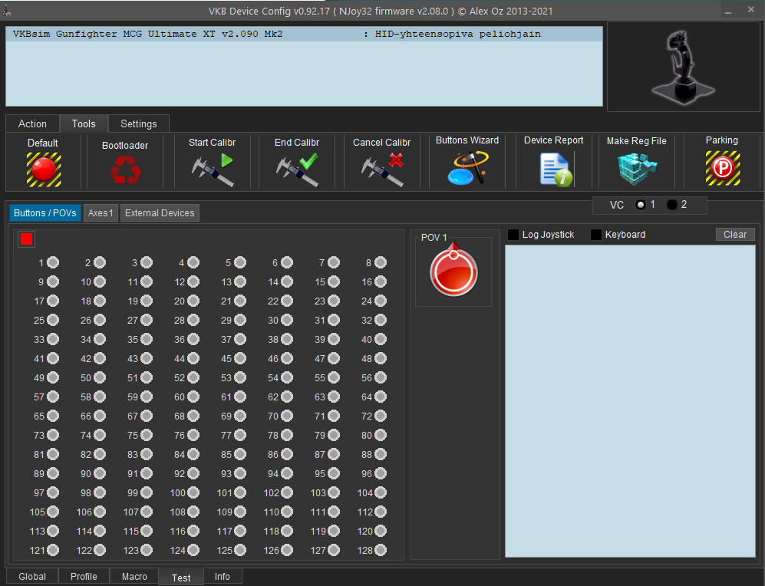Click button indicator 1
Screen dimensions: 765x586
(x=53, y=263)
